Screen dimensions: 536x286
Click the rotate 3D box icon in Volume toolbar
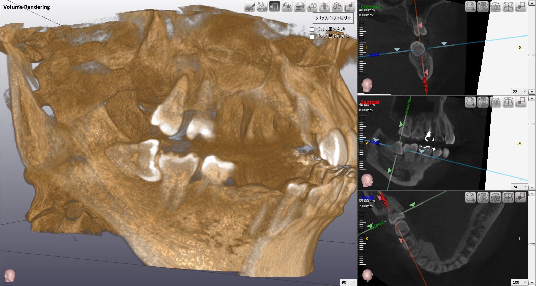coord(337,6)
